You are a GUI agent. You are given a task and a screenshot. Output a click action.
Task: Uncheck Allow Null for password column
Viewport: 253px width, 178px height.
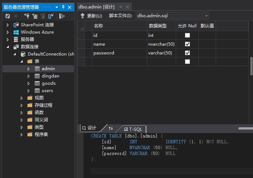point(187,53)
